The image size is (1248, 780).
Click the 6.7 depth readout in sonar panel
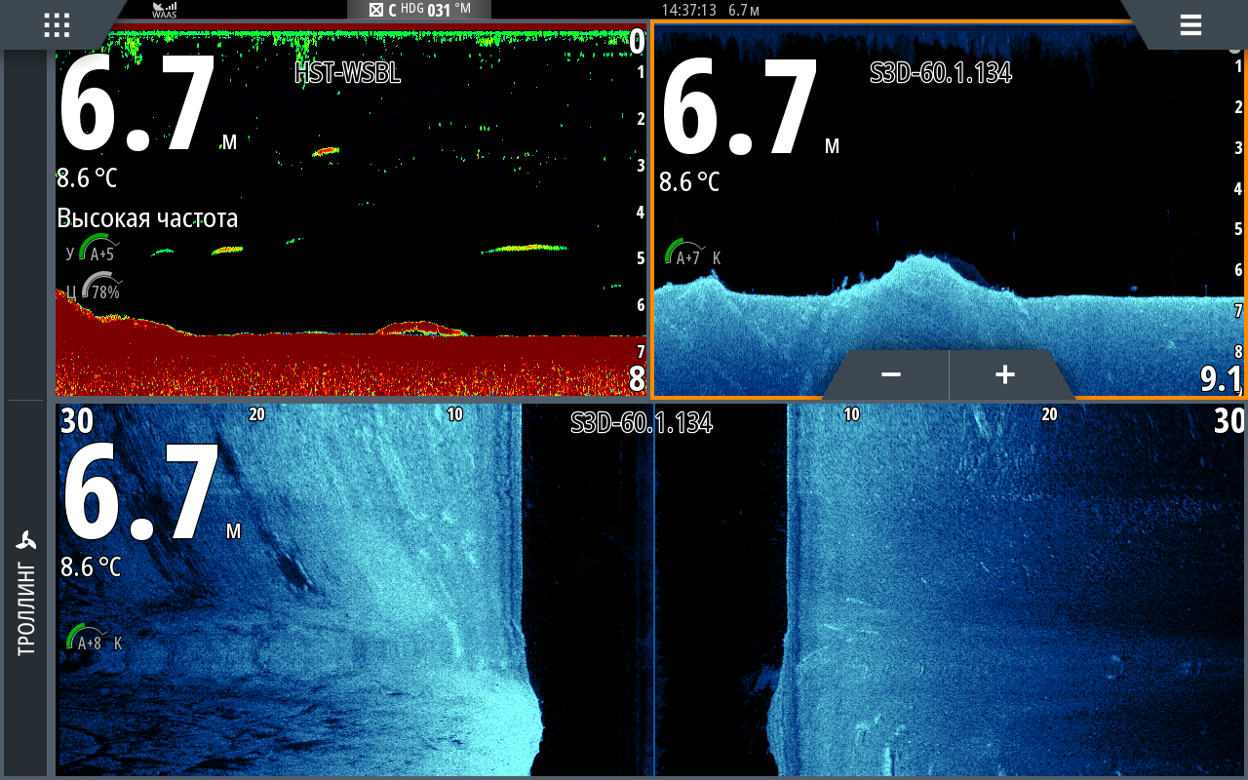click(138, 105)
